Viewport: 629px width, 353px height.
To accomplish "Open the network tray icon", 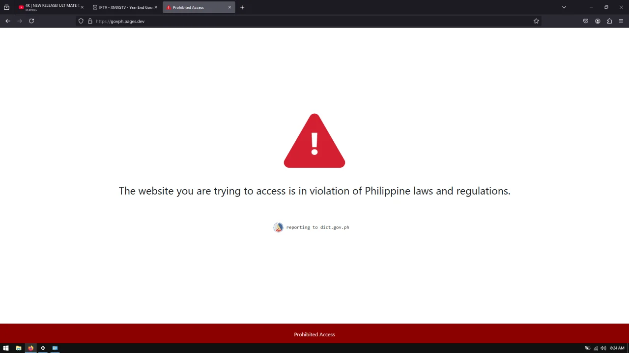I will coord(596,348).
